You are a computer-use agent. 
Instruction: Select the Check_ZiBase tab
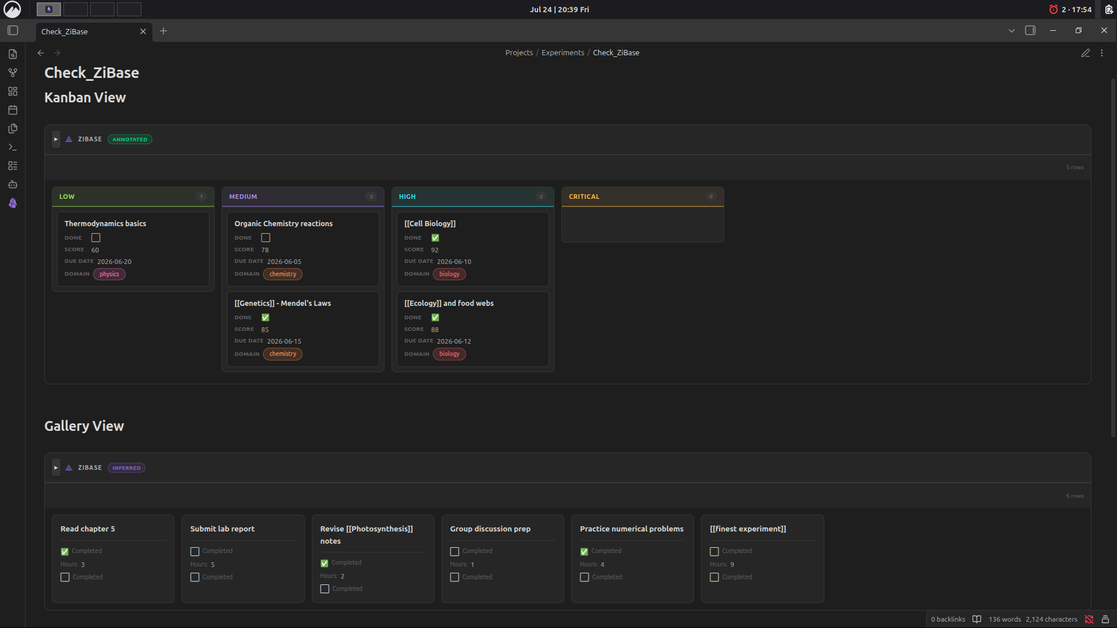pyautogui.click(x=94, y=31)
